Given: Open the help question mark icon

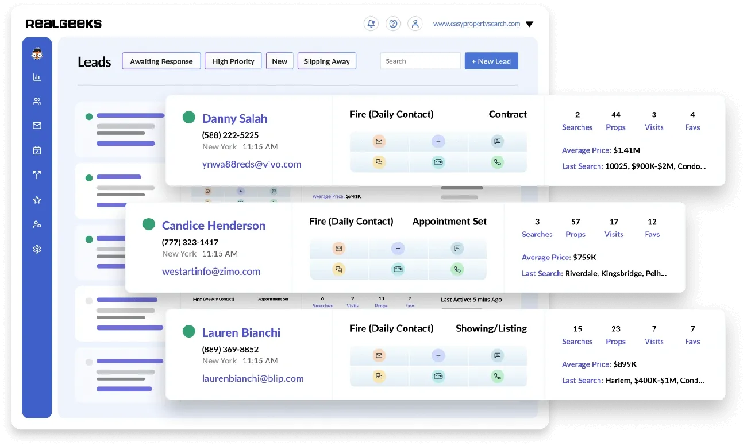Looking at the screenshot, I should click(393, 24).
